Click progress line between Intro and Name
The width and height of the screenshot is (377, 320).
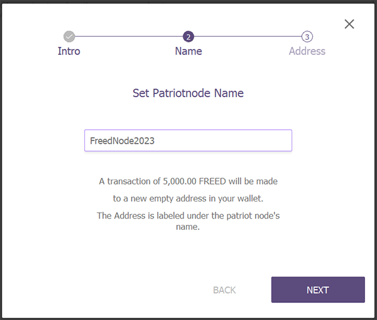[x=129, y=37]
